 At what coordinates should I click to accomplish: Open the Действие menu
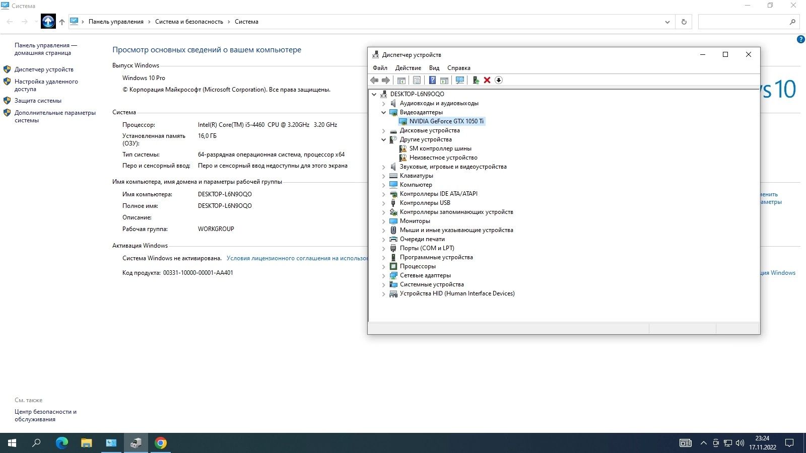coord(408,68)
